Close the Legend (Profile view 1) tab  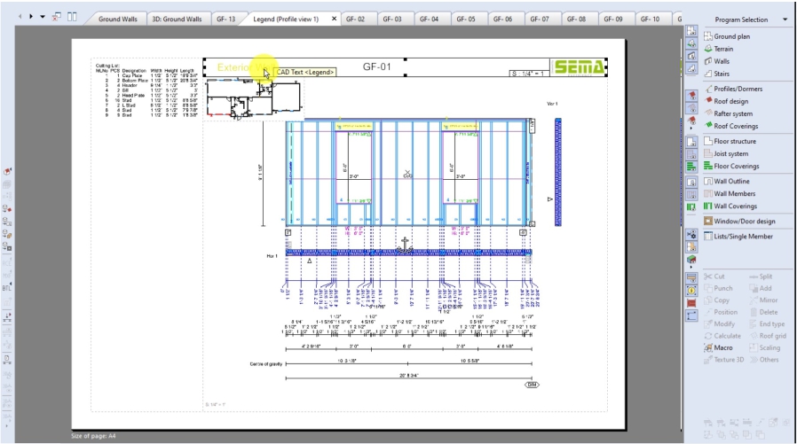click(334, 19)
